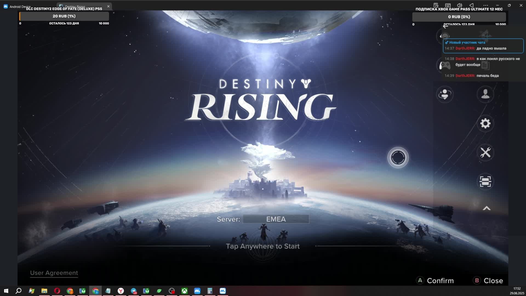
Task: Open the Windows Start menu
Action: tap(5, 291)
